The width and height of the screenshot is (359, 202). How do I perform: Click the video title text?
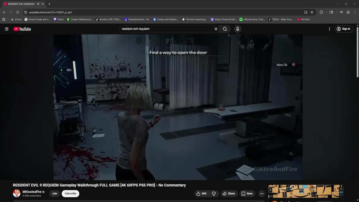[99, 185]
